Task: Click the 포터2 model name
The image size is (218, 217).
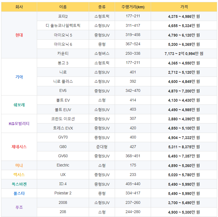Action: pyautogui.click(x=63, y=16)
